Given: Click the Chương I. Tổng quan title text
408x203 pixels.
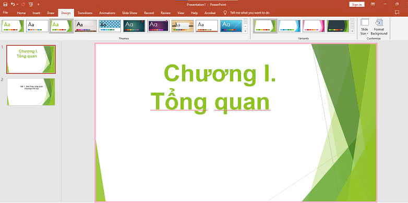Looking at the screenshot, I should click(213, 88).
